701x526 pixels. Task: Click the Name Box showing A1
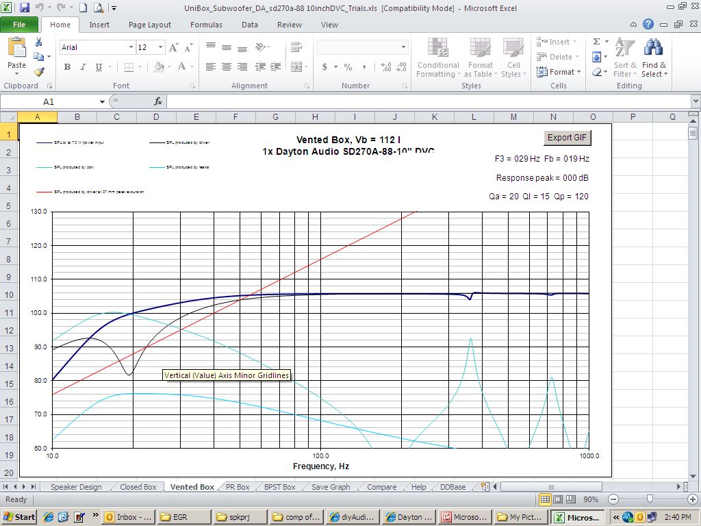pyautogui.click(x=49, y=102)
